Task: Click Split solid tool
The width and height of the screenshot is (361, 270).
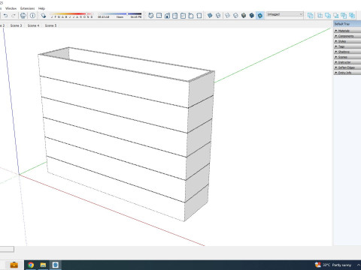Action: coord(352,16)
